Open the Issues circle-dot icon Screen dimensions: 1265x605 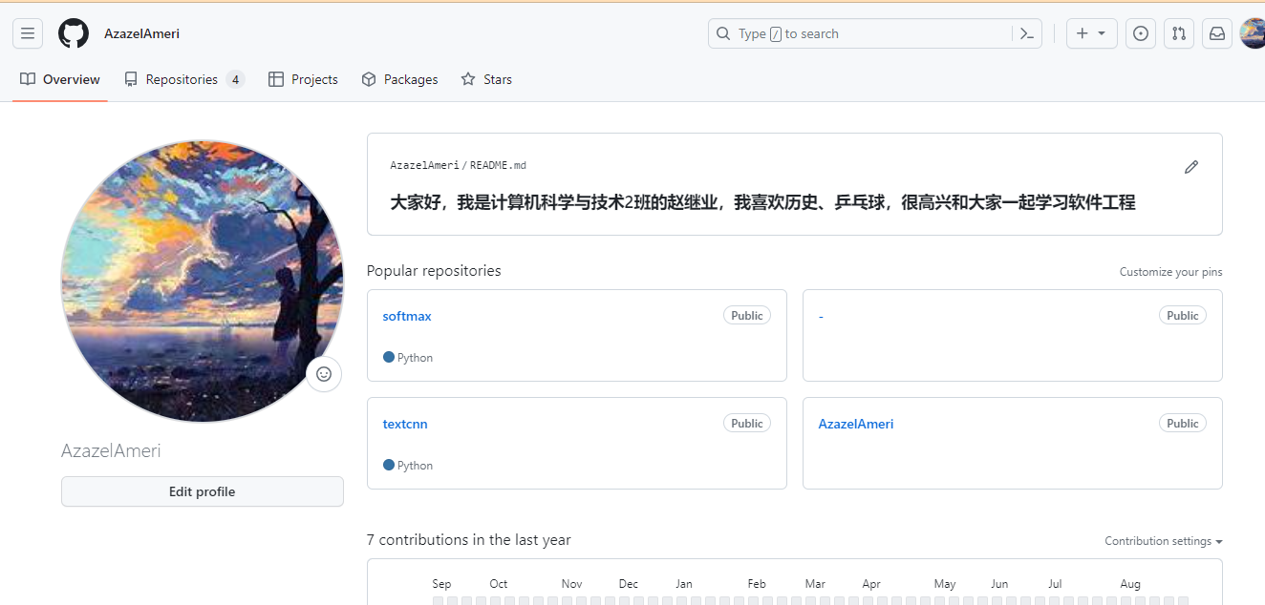click(1141, 33)
